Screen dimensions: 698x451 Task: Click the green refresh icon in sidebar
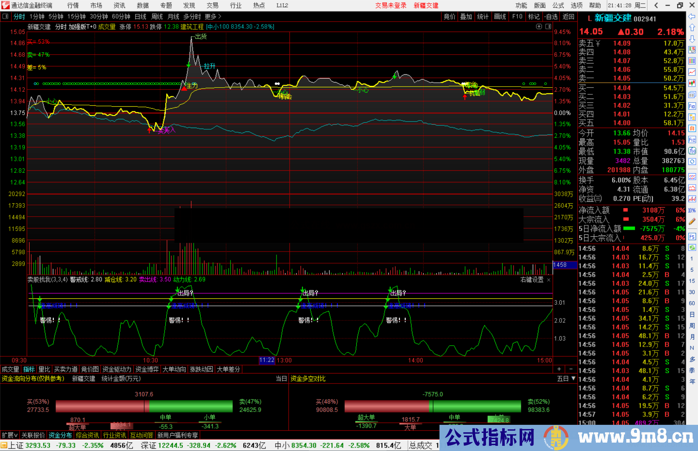[692, 248]
